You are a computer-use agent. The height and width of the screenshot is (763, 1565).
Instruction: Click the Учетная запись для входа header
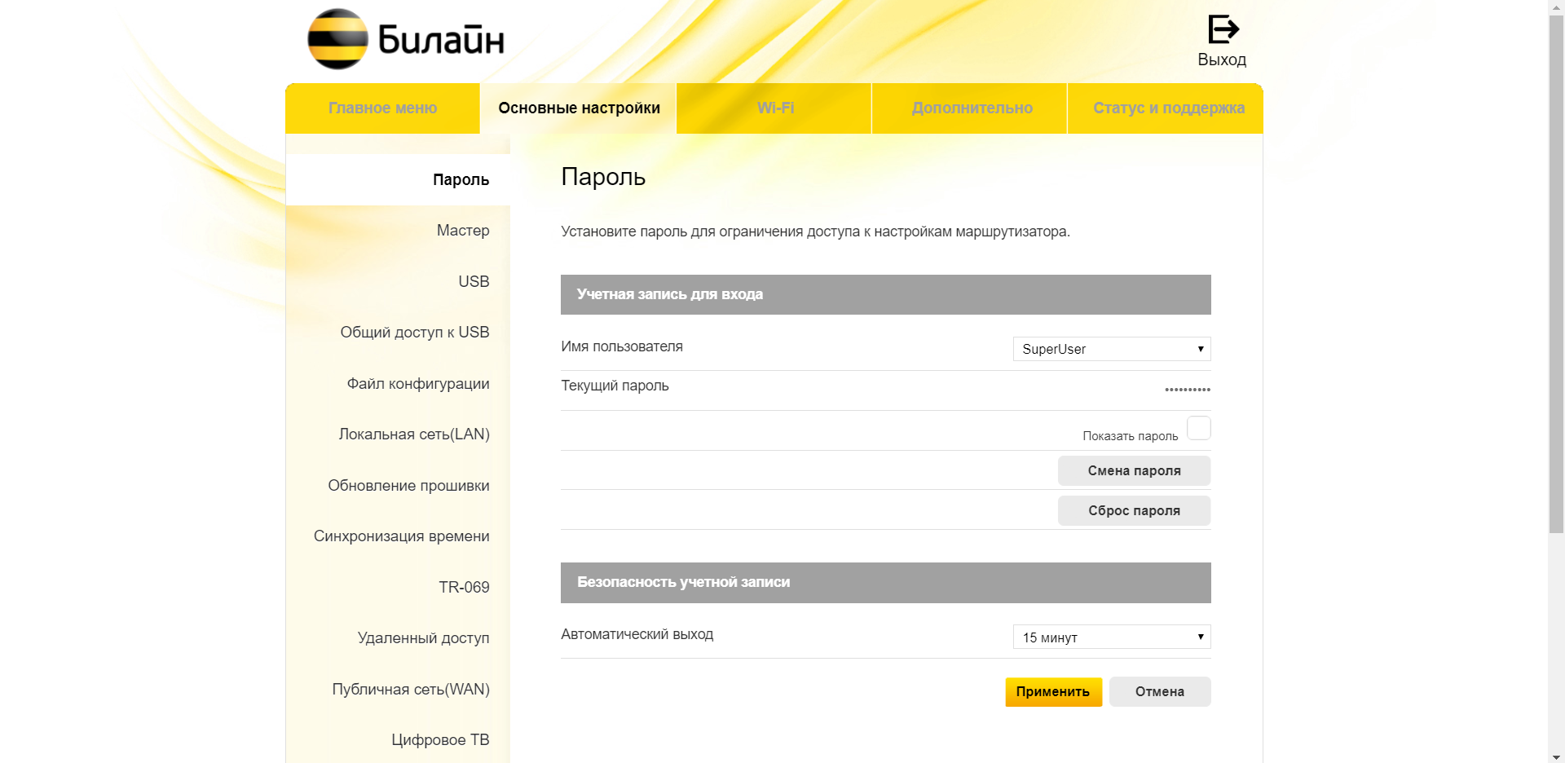pyautogui.click(x=886, y=294)
